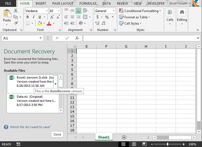Screen dimensions: 202x147
Task: Center text horizontally
Action: tap(72, 17)
